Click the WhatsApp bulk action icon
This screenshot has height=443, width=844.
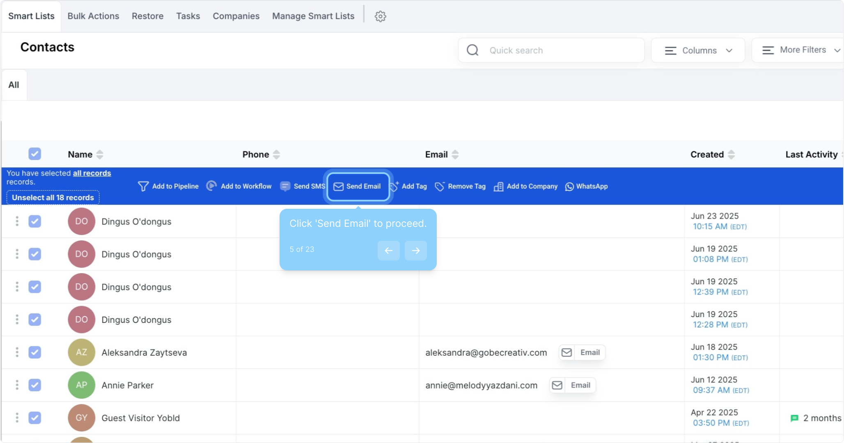click(569, 187)
